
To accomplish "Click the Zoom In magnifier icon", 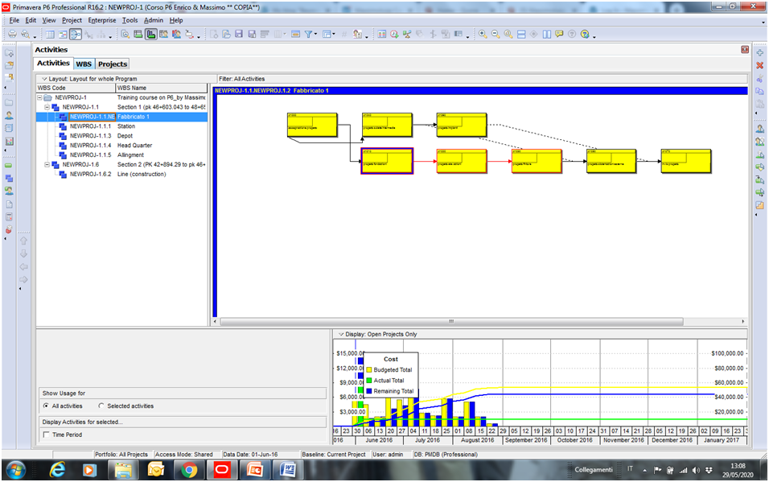I will tap(483, 34).
